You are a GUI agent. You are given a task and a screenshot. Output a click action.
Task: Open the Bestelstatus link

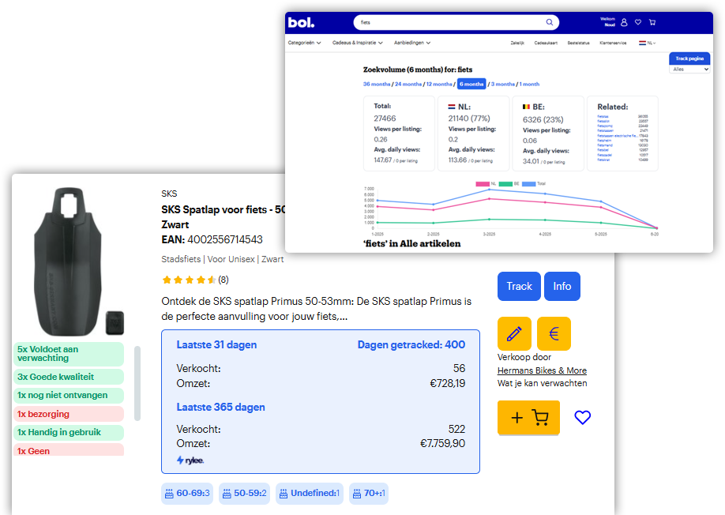(x=578, y=43)
